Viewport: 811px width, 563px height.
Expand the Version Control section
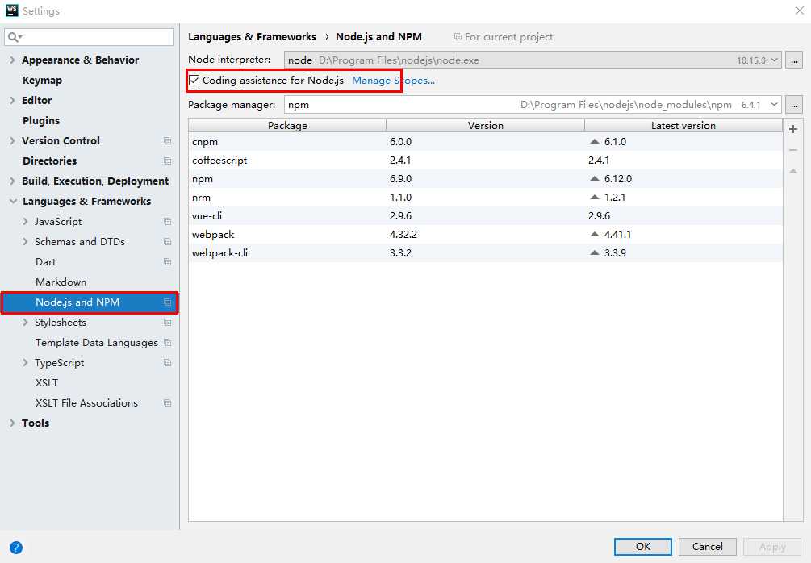point(12,140)
